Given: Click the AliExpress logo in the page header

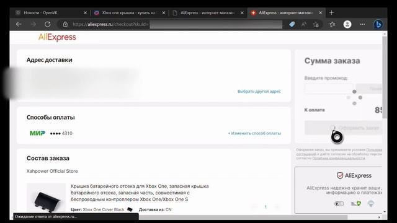Looking at the screenshot, I should coord(57,37).
